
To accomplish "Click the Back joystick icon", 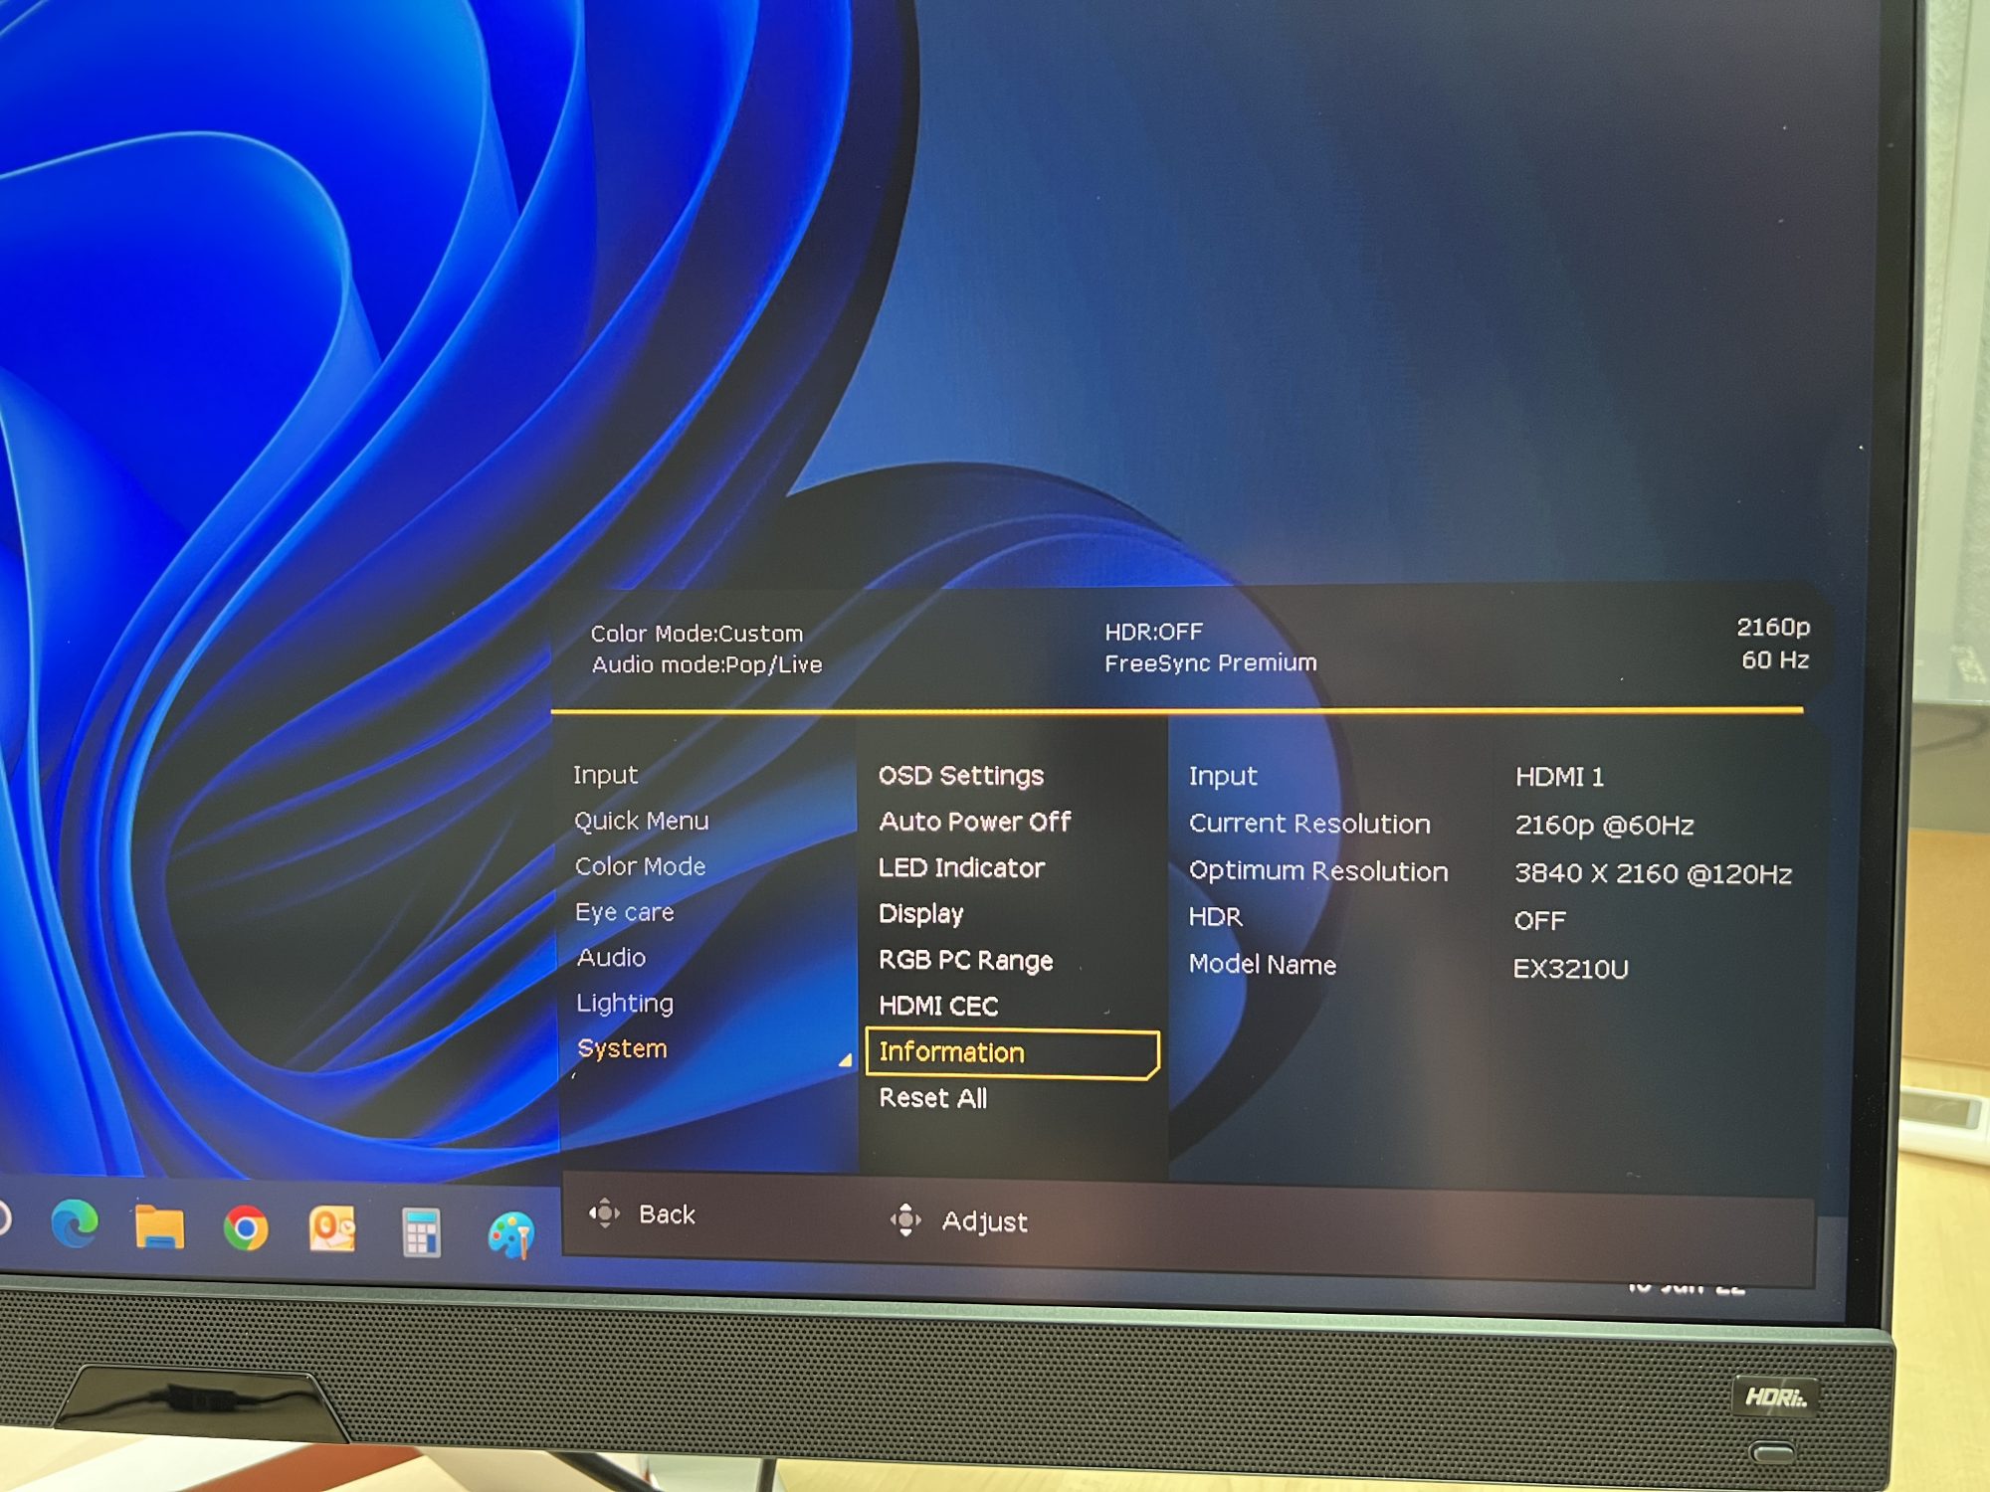I will point(604,1212).
